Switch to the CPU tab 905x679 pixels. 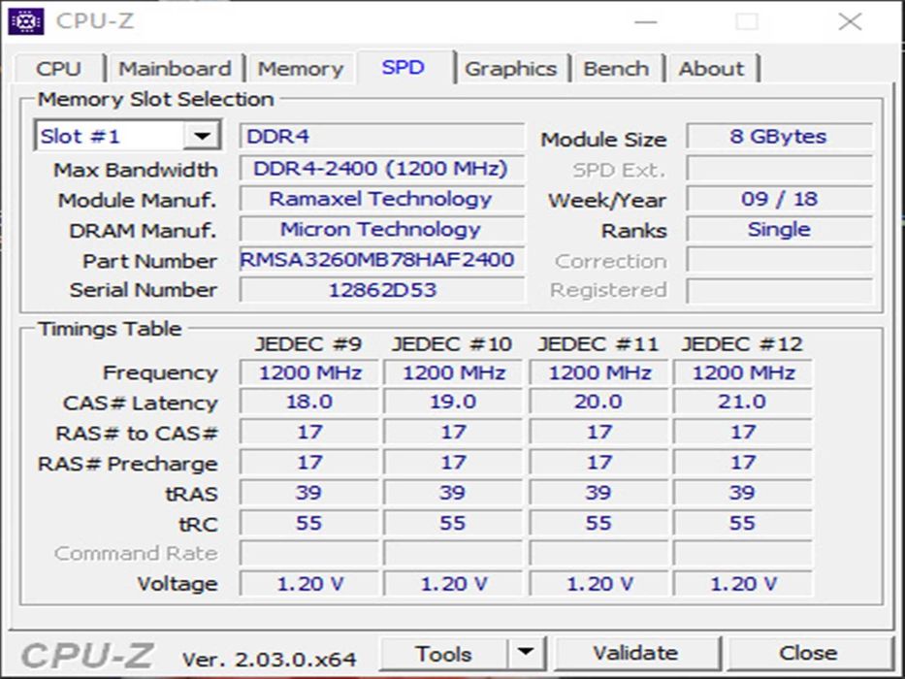59,69
